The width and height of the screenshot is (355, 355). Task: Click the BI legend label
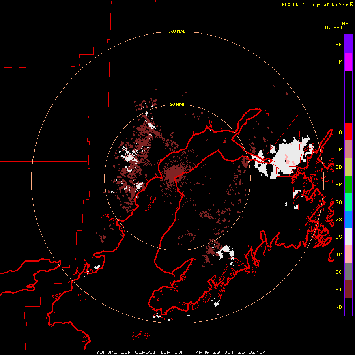338,290
